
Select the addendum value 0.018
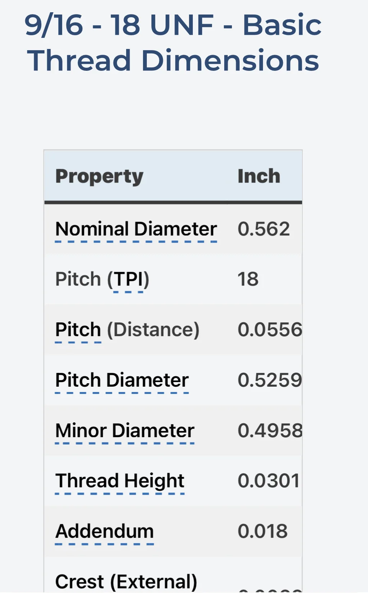point(263,531)
